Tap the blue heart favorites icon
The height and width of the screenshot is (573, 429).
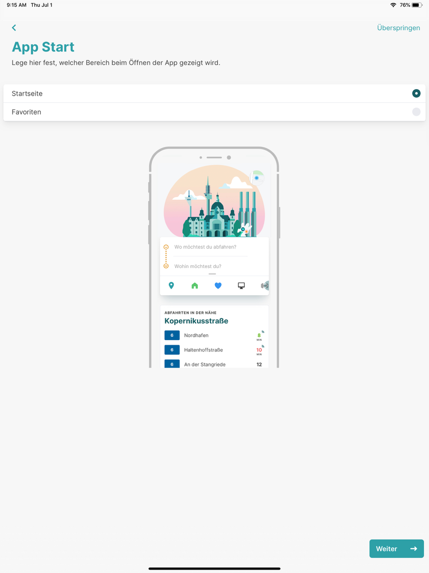point(218,286)
